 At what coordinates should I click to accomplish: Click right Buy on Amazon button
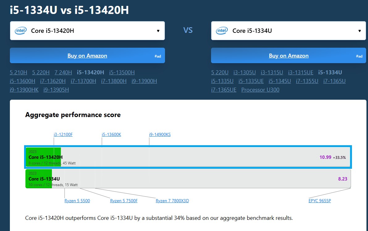point(289,55)
